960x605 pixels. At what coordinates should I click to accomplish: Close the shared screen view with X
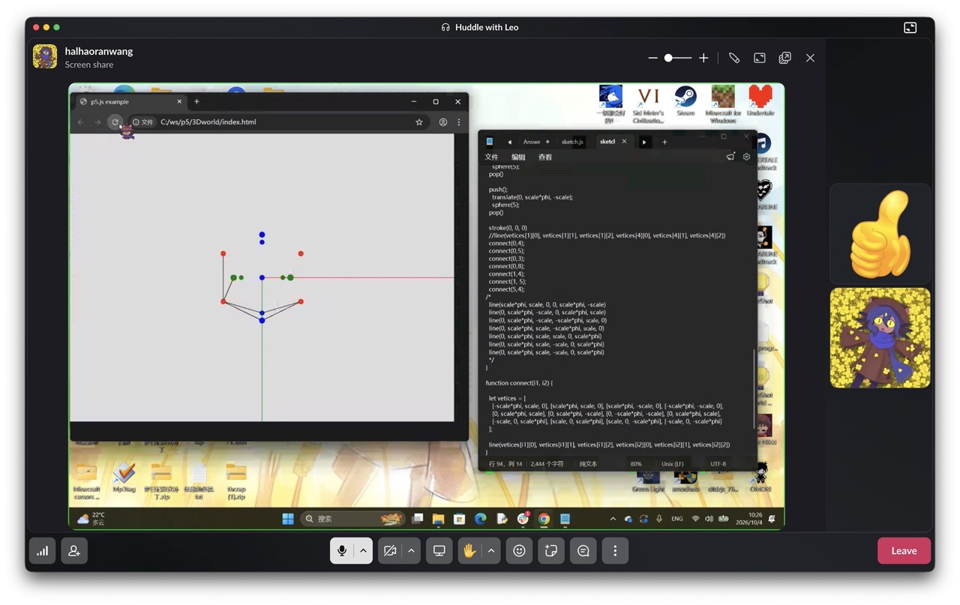tap(810, 58)
